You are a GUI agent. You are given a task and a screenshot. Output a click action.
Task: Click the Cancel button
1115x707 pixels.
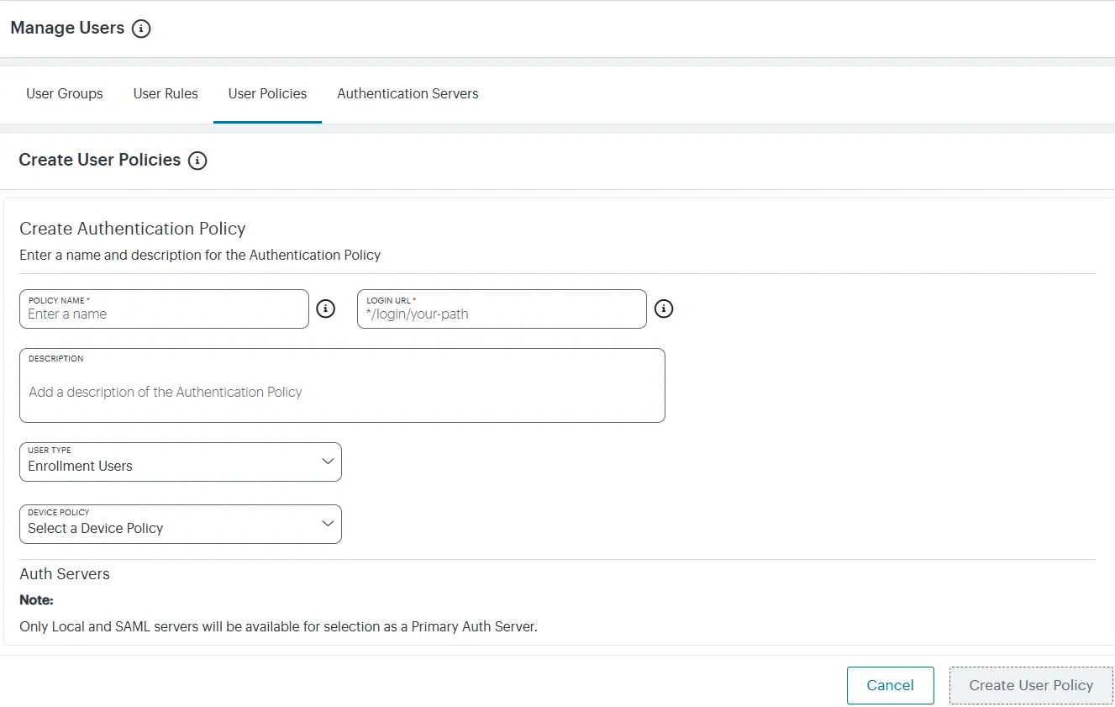(891, 685)
